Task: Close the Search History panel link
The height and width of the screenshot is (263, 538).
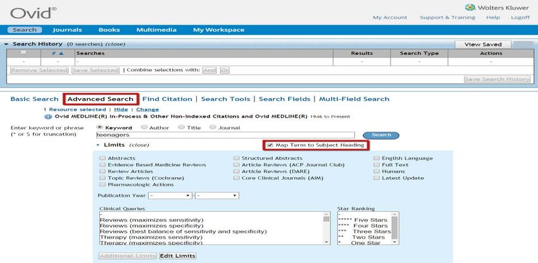Action: (115, 44)
